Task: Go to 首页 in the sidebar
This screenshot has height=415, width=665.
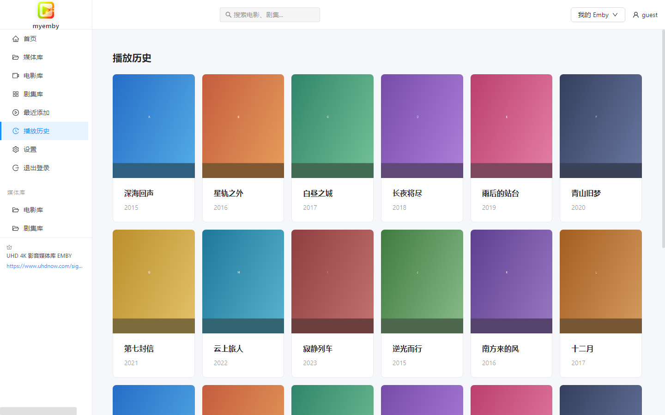Action: tap(44, 39)
